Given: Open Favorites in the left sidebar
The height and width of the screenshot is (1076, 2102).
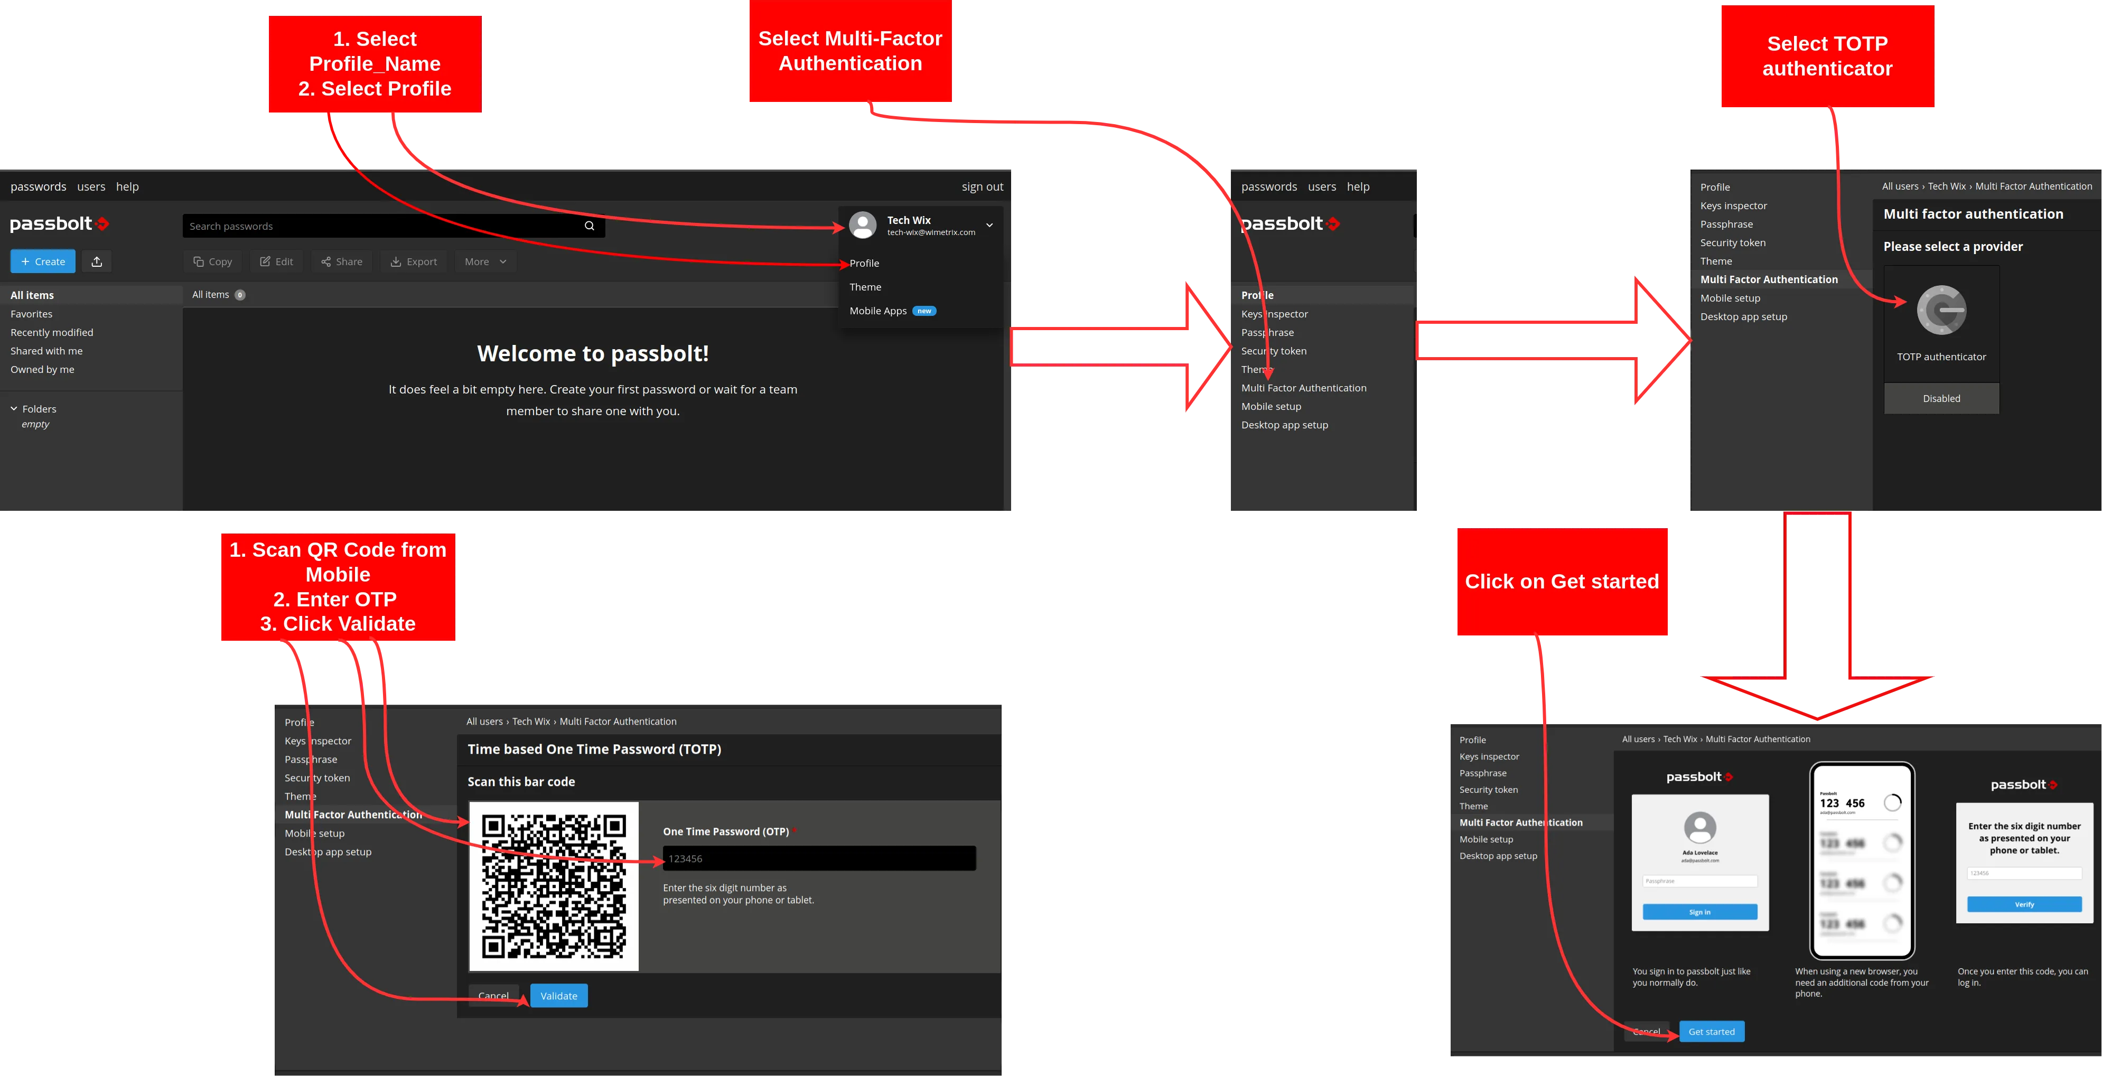Looking at the screenshot, I should pyautogui.click(x=31, y=314).
